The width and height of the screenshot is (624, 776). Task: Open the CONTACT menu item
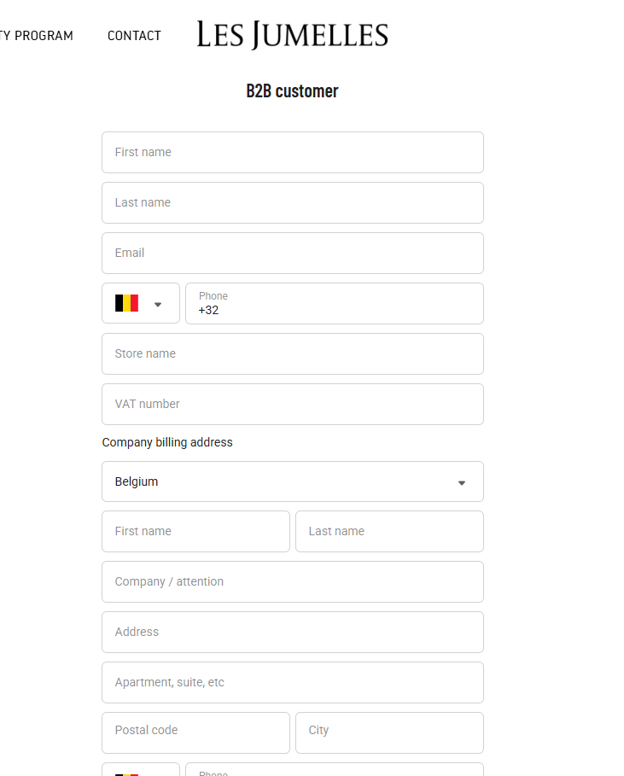coord(134,36)
